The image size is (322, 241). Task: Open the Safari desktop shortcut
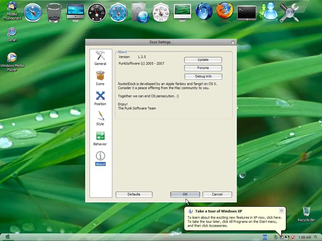pyautogui.click(x=12, y=35)
